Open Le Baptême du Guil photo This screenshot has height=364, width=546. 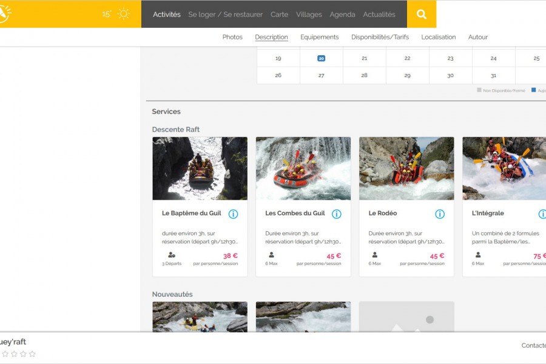200,168
